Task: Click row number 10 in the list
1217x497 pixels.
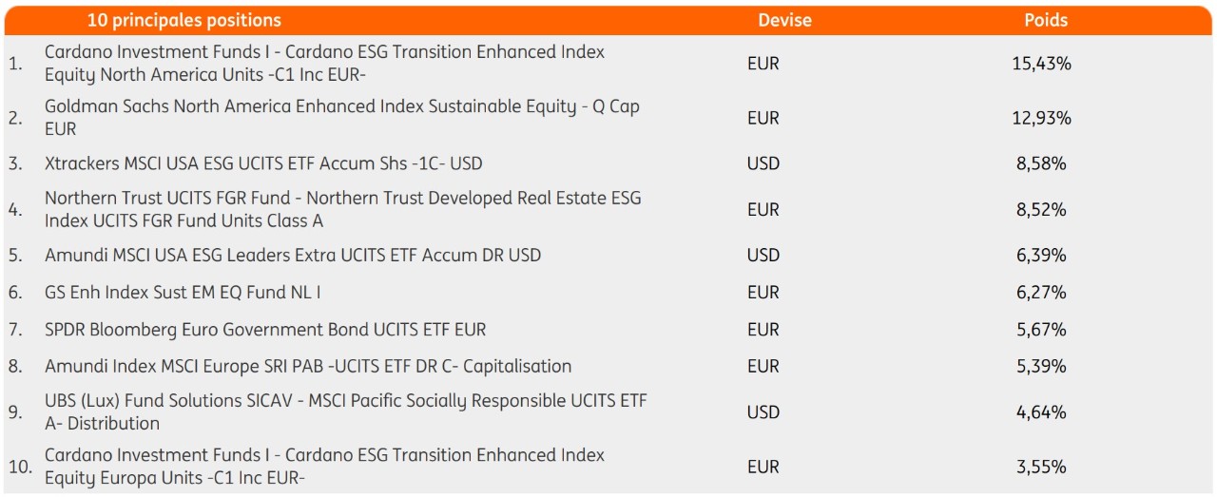Action: (x=20, y=467)
